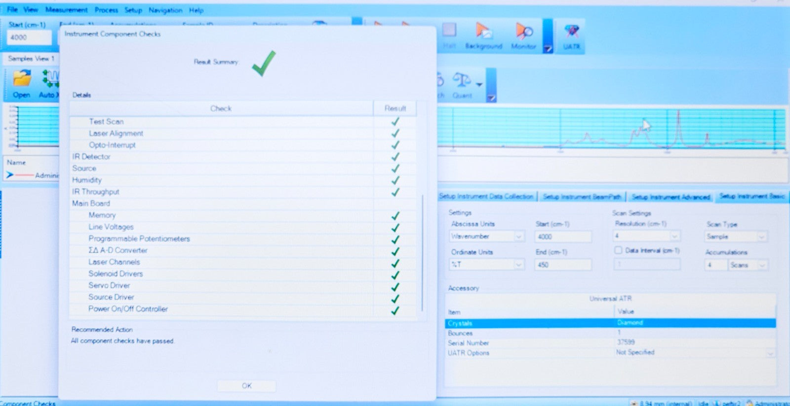790x406 pixels.
Task: Select the Humidity check row
Action: tap(243, 180)
